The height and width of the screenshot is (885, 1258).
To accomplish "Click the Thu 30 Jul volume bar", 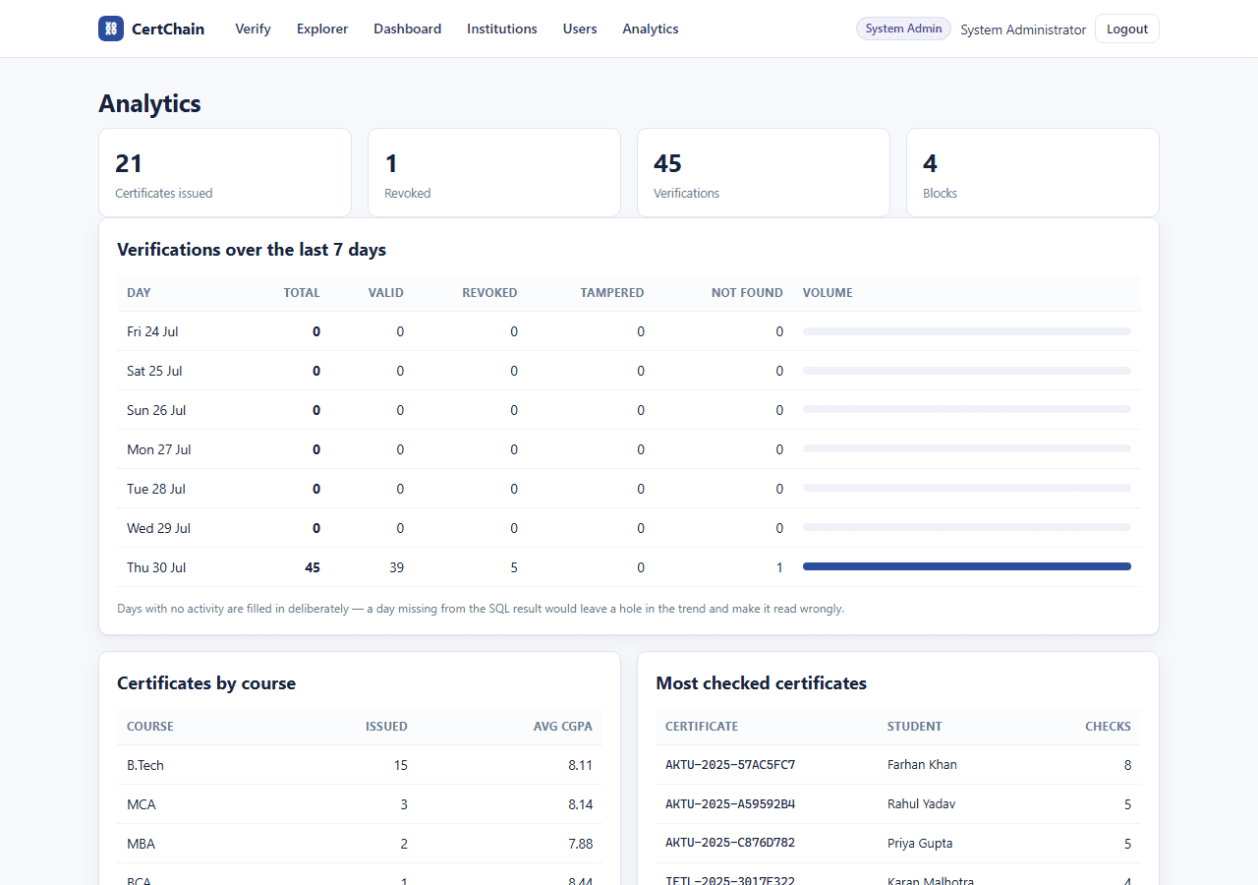I will click(967, 566).
